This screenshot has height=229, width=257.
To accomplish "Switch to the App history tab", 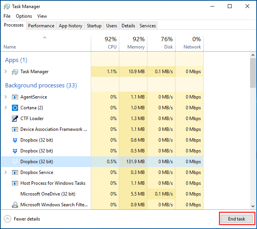I will pyautogui.click(x=70, y=26).
